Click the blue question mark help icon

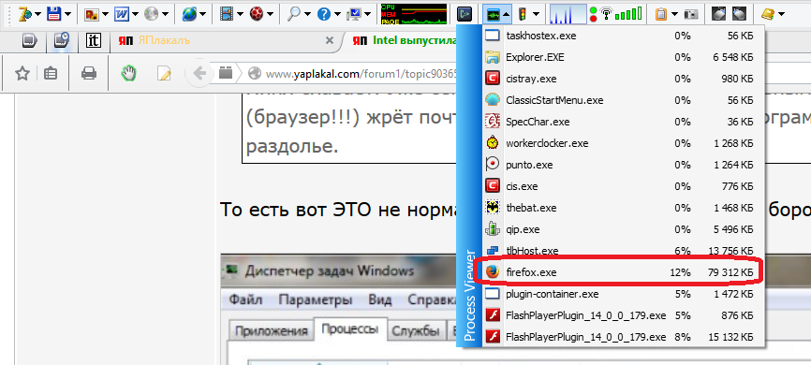pyautogui.click(x=324, y=14)
